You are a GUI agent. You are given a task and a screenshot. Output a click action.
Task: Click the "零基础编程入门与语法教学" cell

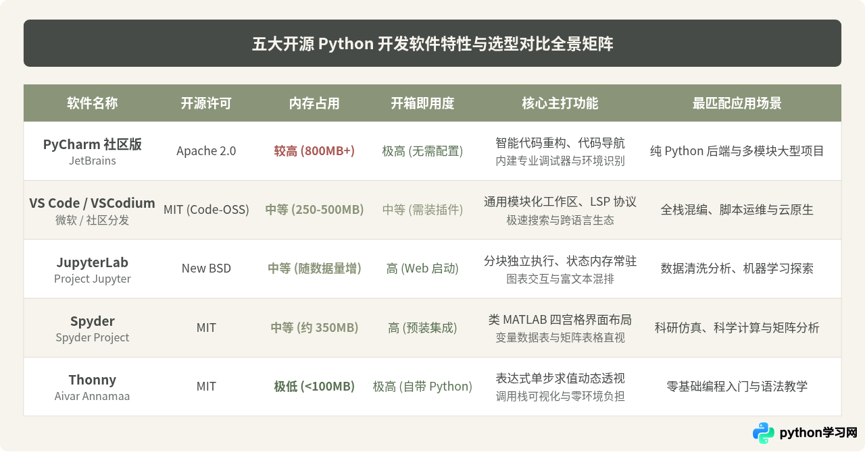pyautogui.click(x=737, y=386)
